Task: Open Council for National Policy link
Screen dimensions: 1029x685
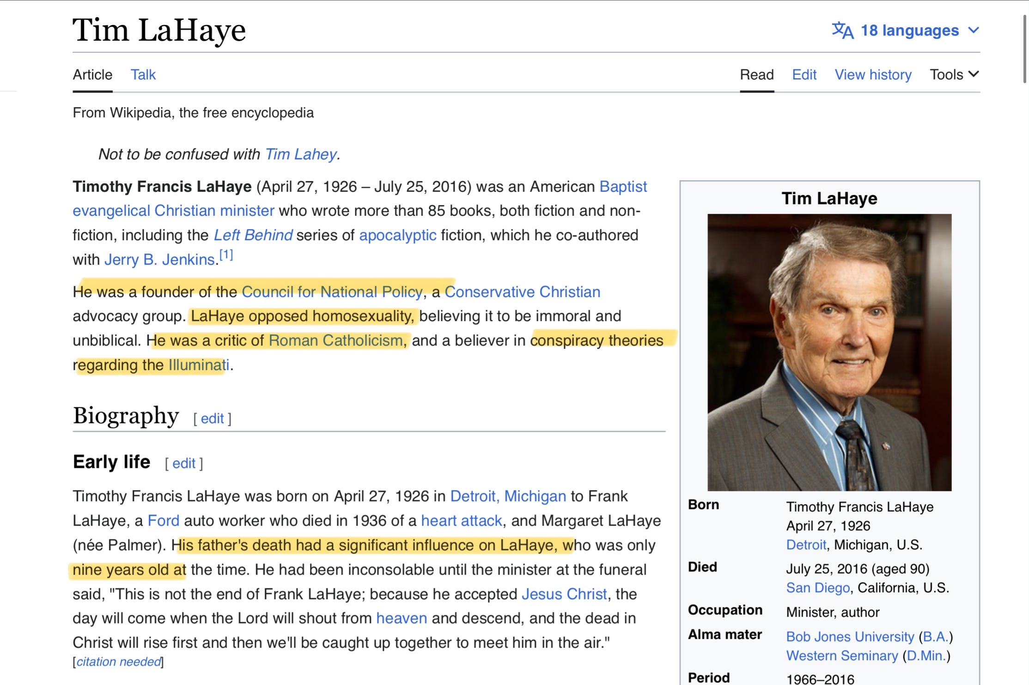Action: 332,292
